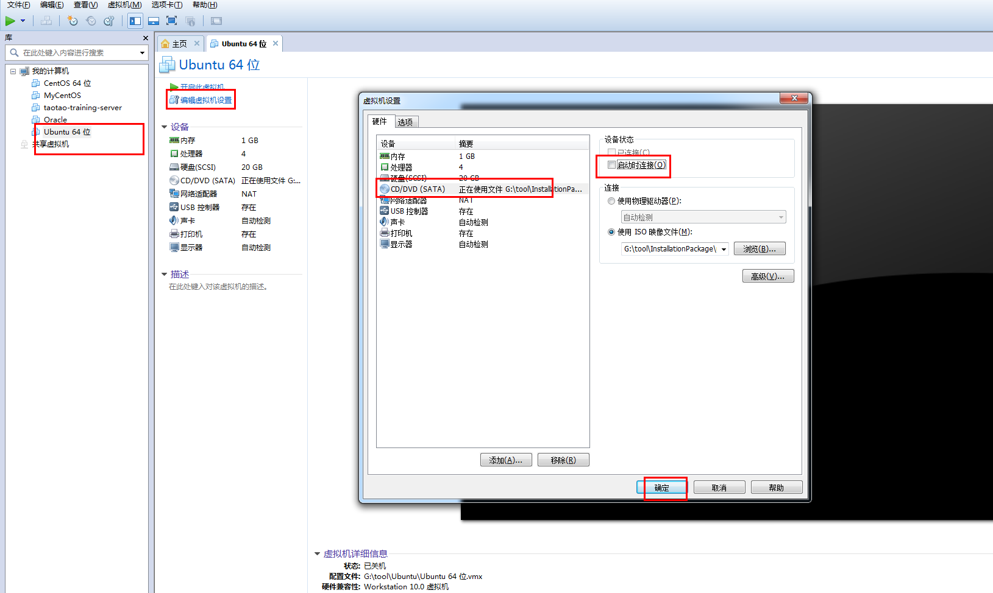The height and width of the screenshot is (593, 993).
Task: Collapse 虚拟机详细信息 section
Action: [317, 554]
